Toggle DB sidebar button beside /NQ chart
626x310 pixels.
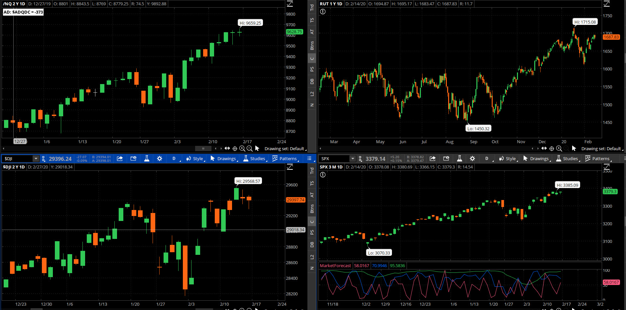pyautogui.click(x=312, y=81)
